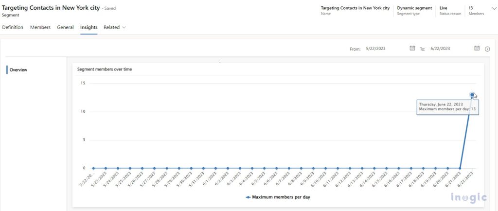Expand the header details chevron
This screenshot has width=498, height=211.
pos(494,8)
